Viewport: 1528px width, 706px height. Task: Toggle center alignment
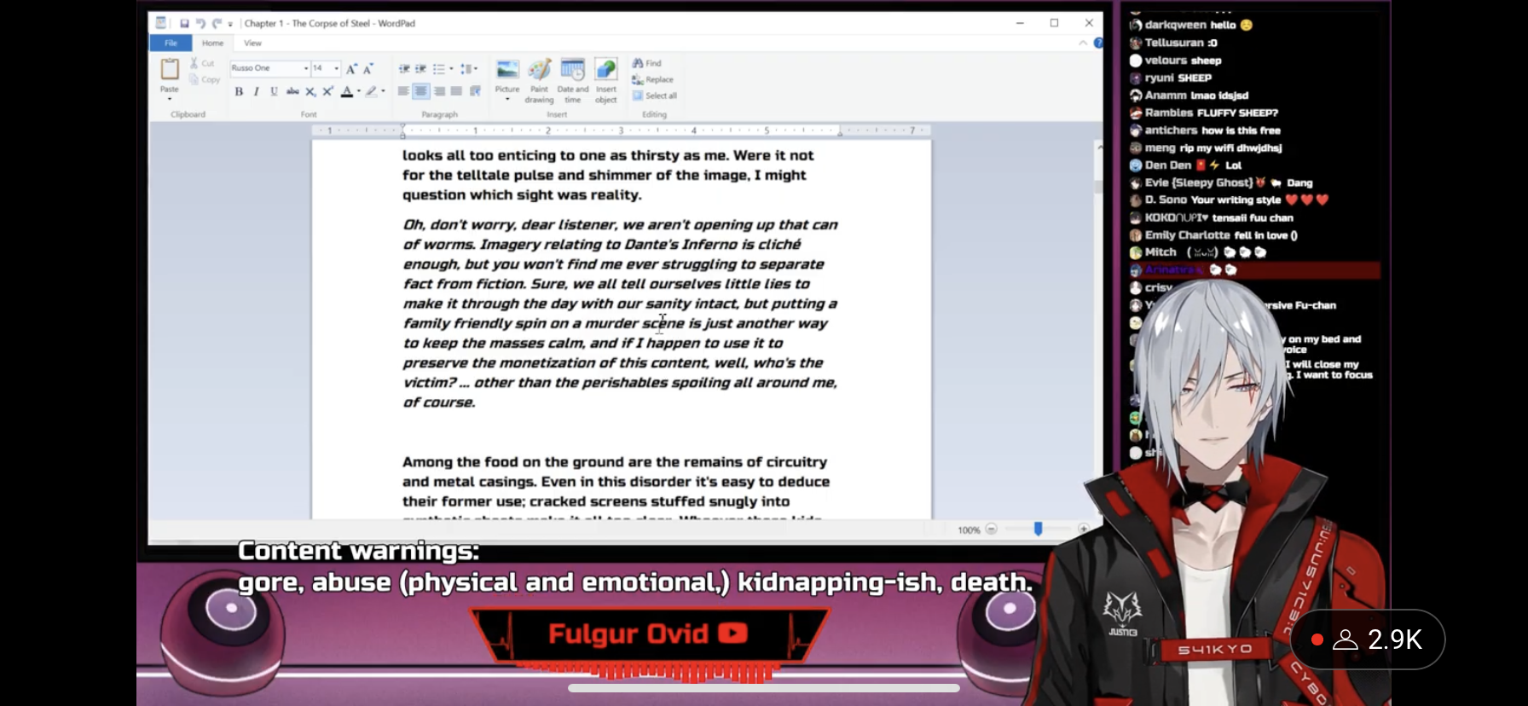421,91
